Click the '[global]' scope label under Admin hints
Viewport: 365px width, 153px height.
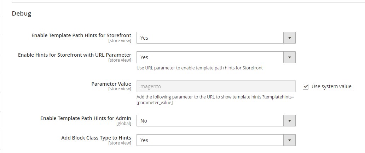tap(123, 124)
